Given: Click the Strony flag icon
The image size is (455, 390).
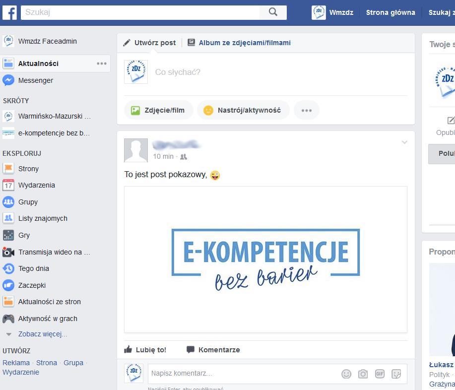Looking at the screenshot, I should click(x=8, y=169).
